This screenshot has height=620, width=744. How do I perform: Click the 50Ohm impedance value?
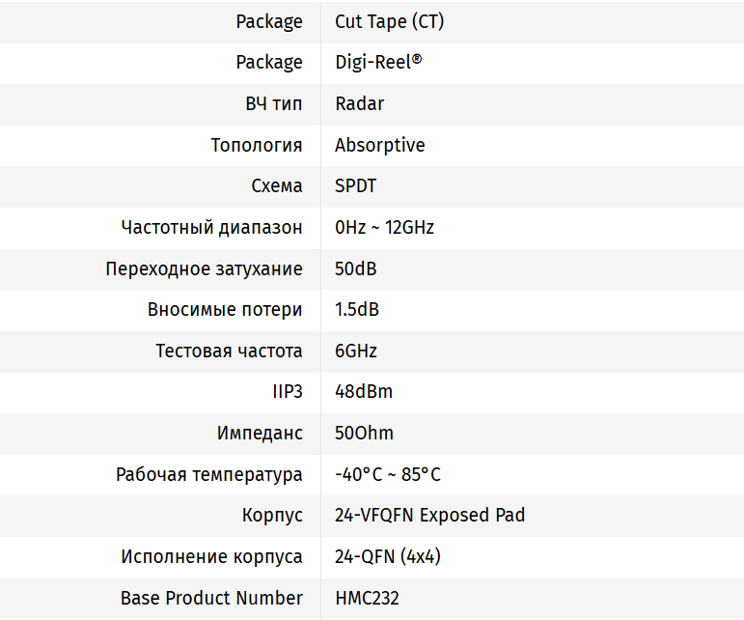pyautogui.click(x=364, y=434)
